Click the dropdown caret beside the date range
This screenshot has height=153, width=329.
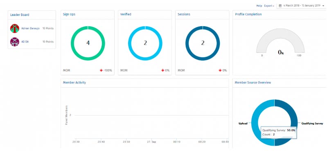pos(323,6)
